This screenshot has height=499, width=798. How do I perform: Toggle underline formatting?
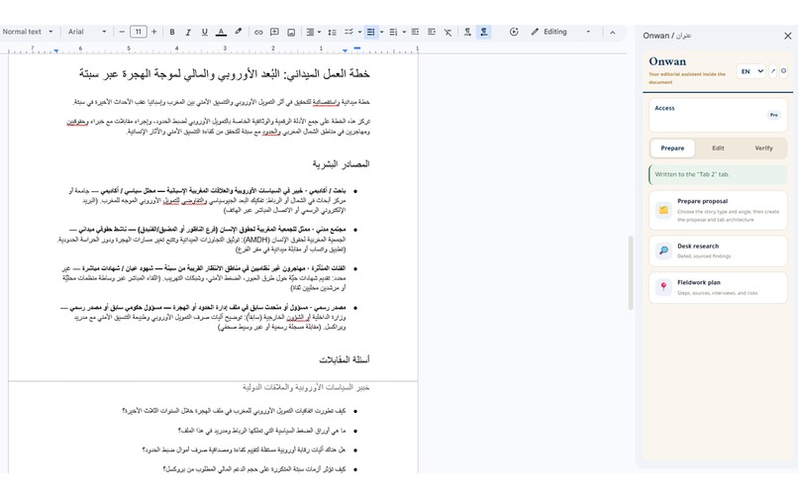pos(204,32)
